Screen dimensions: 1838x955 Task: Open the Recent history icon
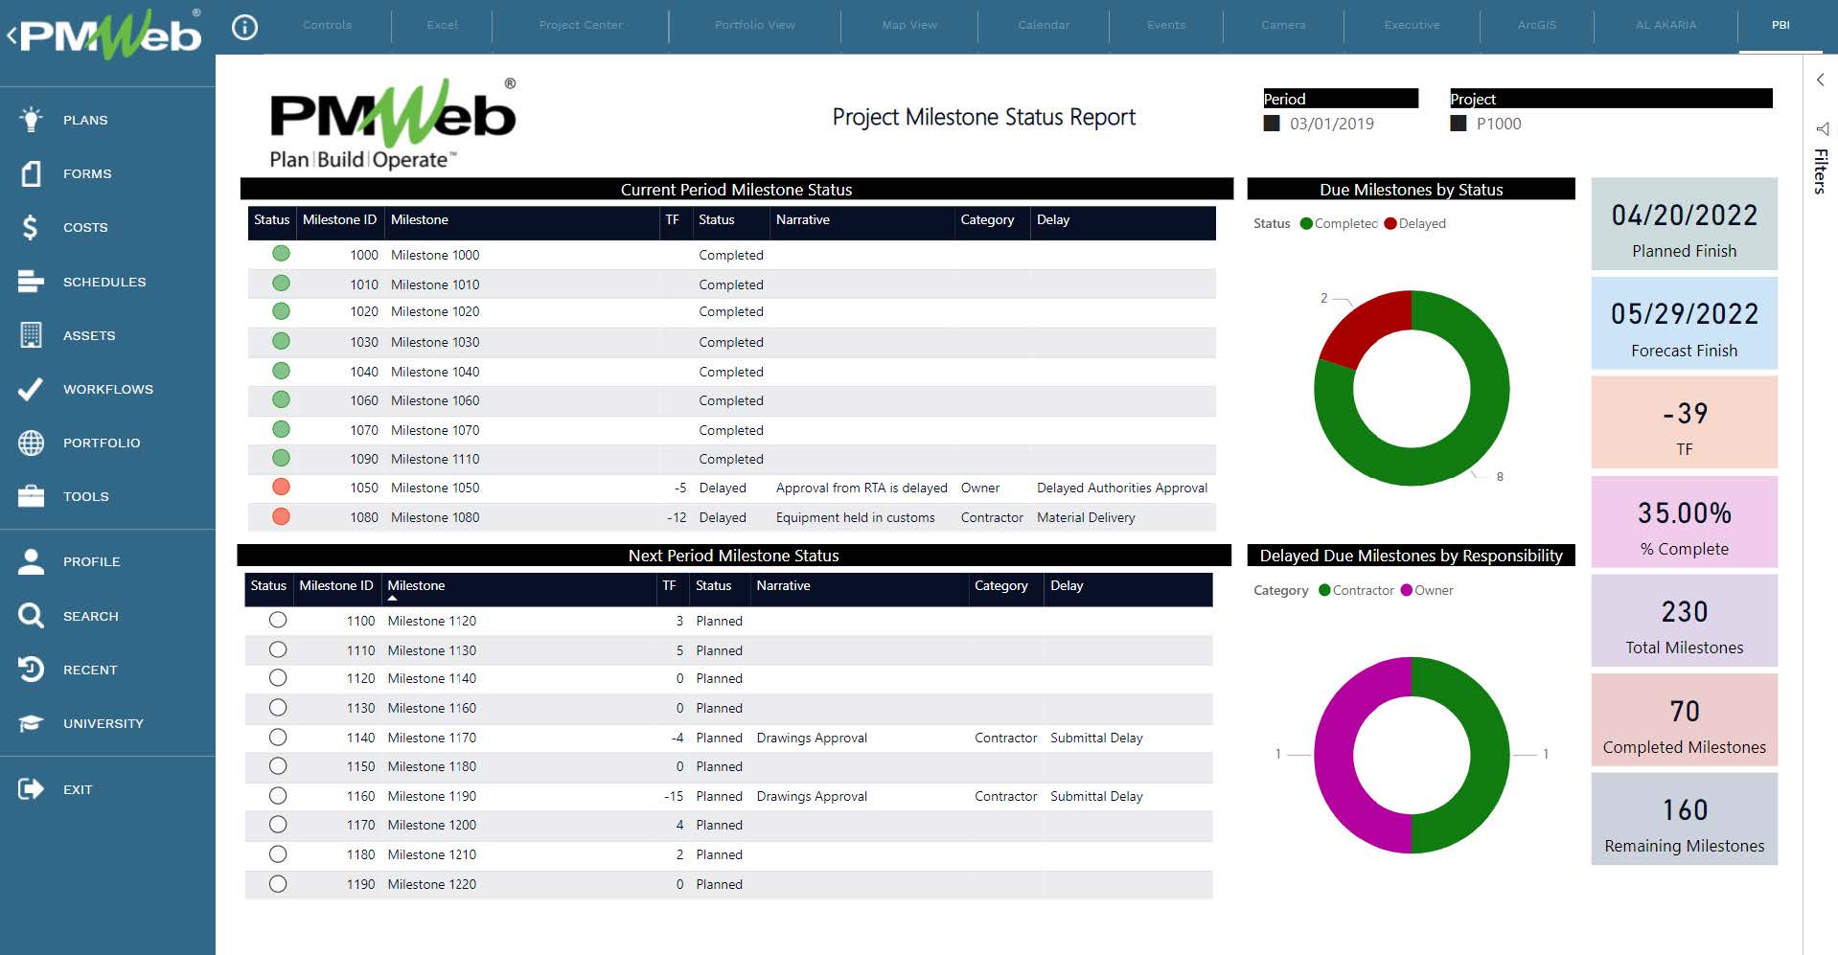31,670
